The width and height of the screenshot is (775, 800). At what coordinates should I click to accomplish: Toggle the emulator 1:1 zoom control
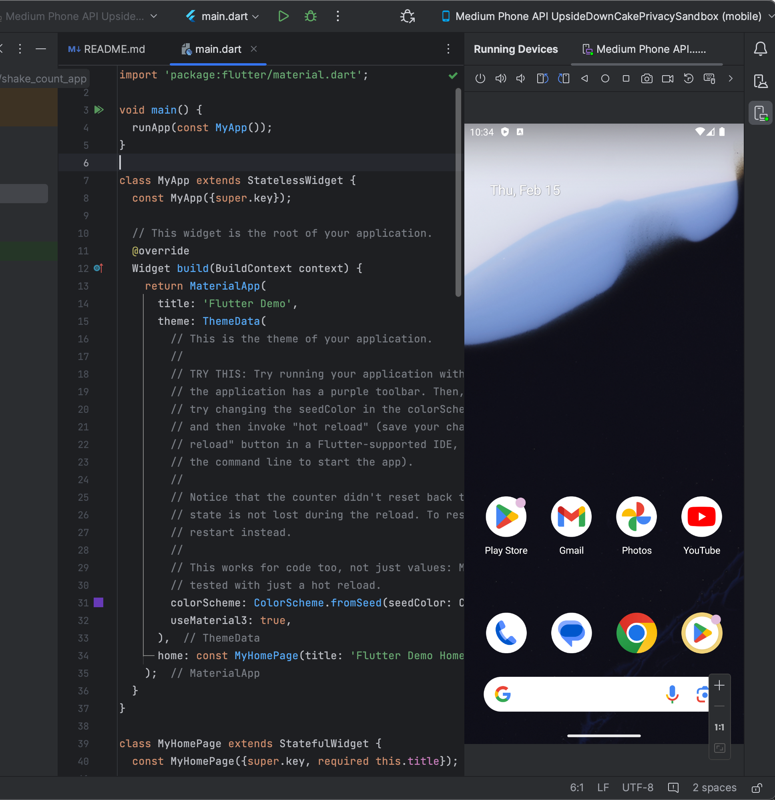pos(719,727)
